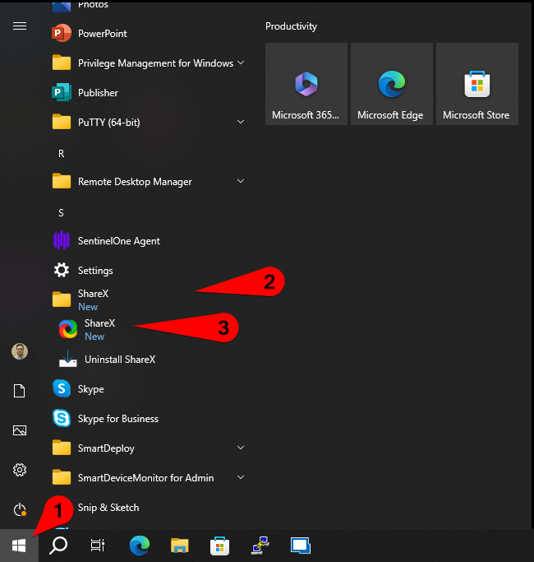Viewport: 534px width, 562px height.
Task: Open the remote desktop taskbar icon
Action: click(301, 546)
